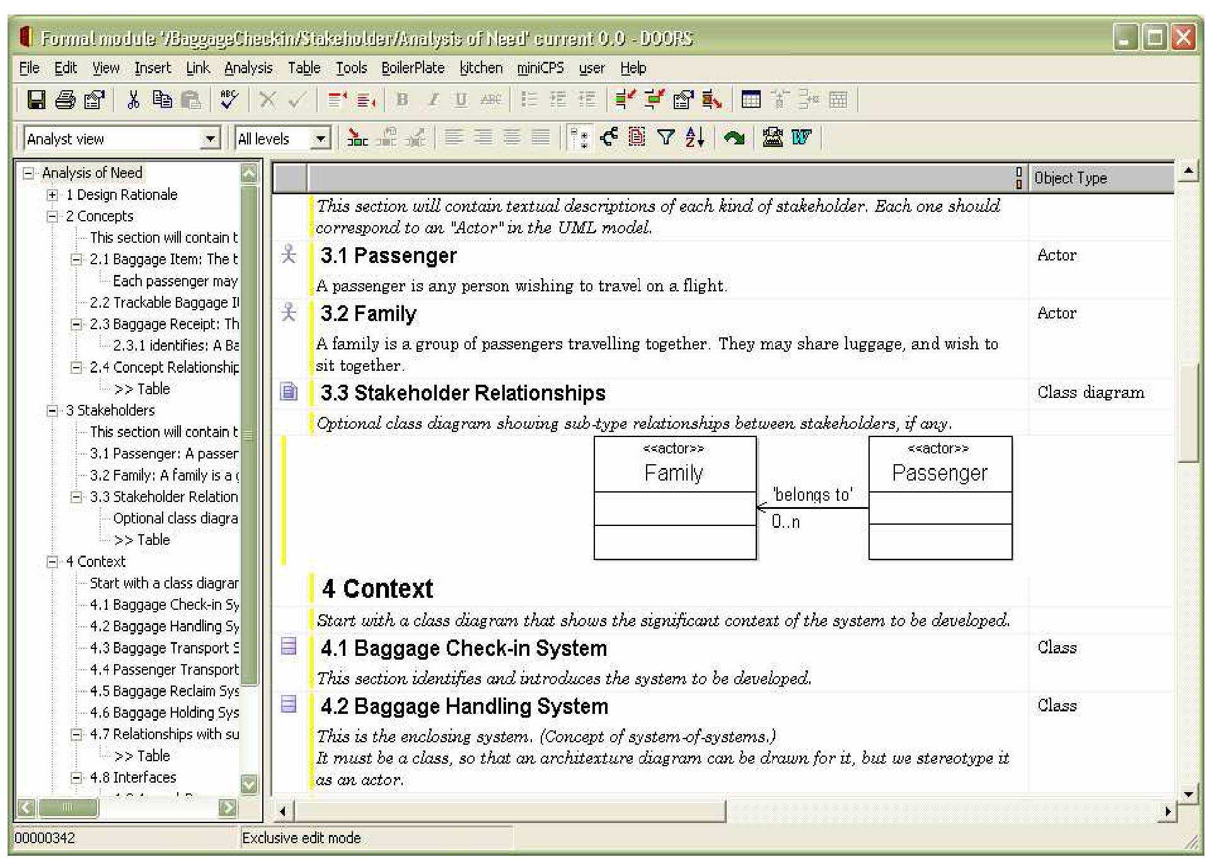This screenshot has width=1217, height=864.
Task: Align text left
Action: pyautogui.click(x=454, y=137)
